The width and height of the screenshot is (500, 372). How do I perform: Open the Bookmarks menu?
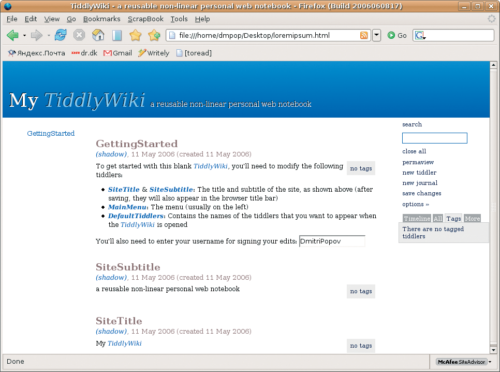coord(102,19)
